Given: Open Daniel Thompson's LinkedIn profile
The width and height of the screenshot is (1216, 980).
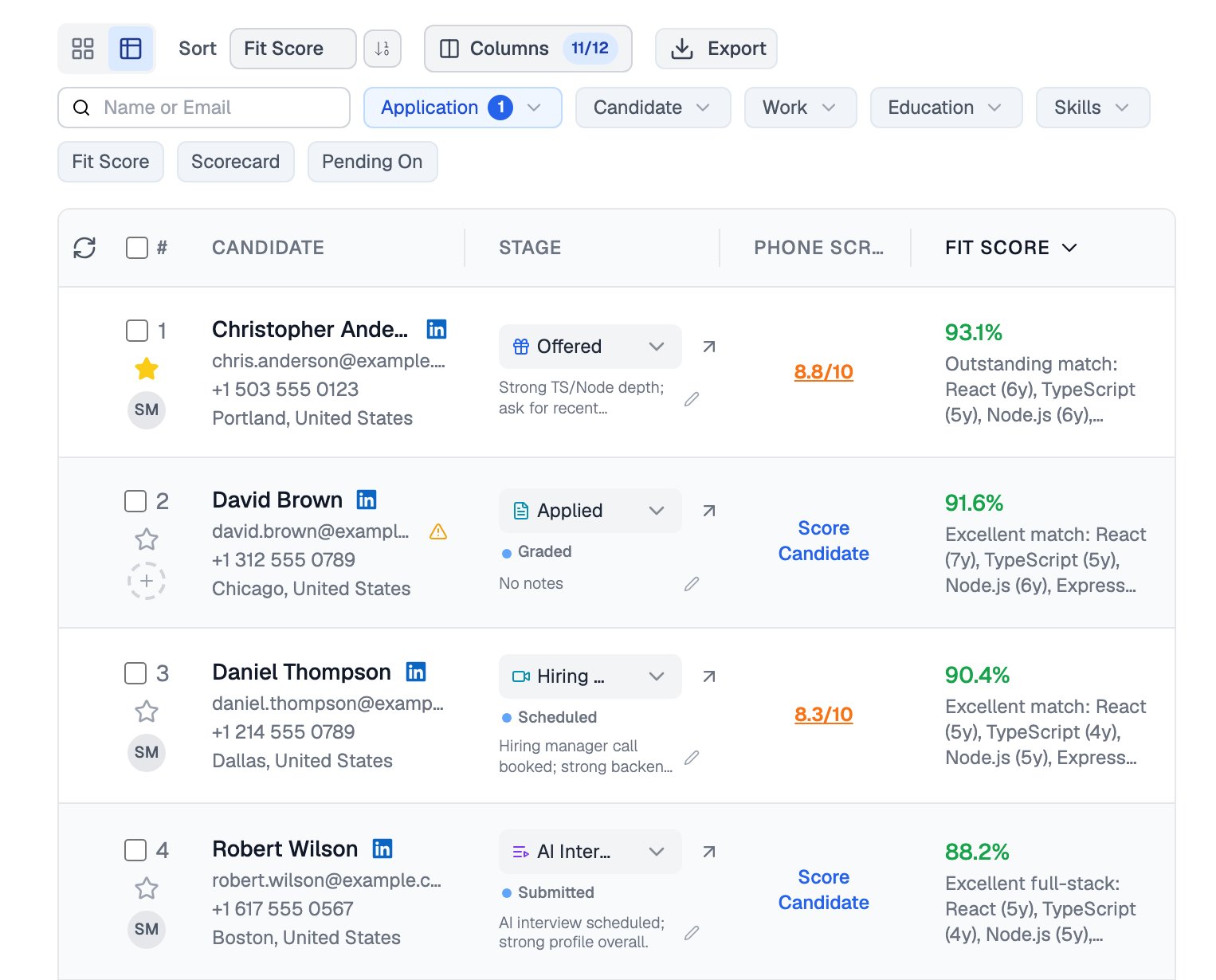Looking at the screenshot, I should point(416,672).
